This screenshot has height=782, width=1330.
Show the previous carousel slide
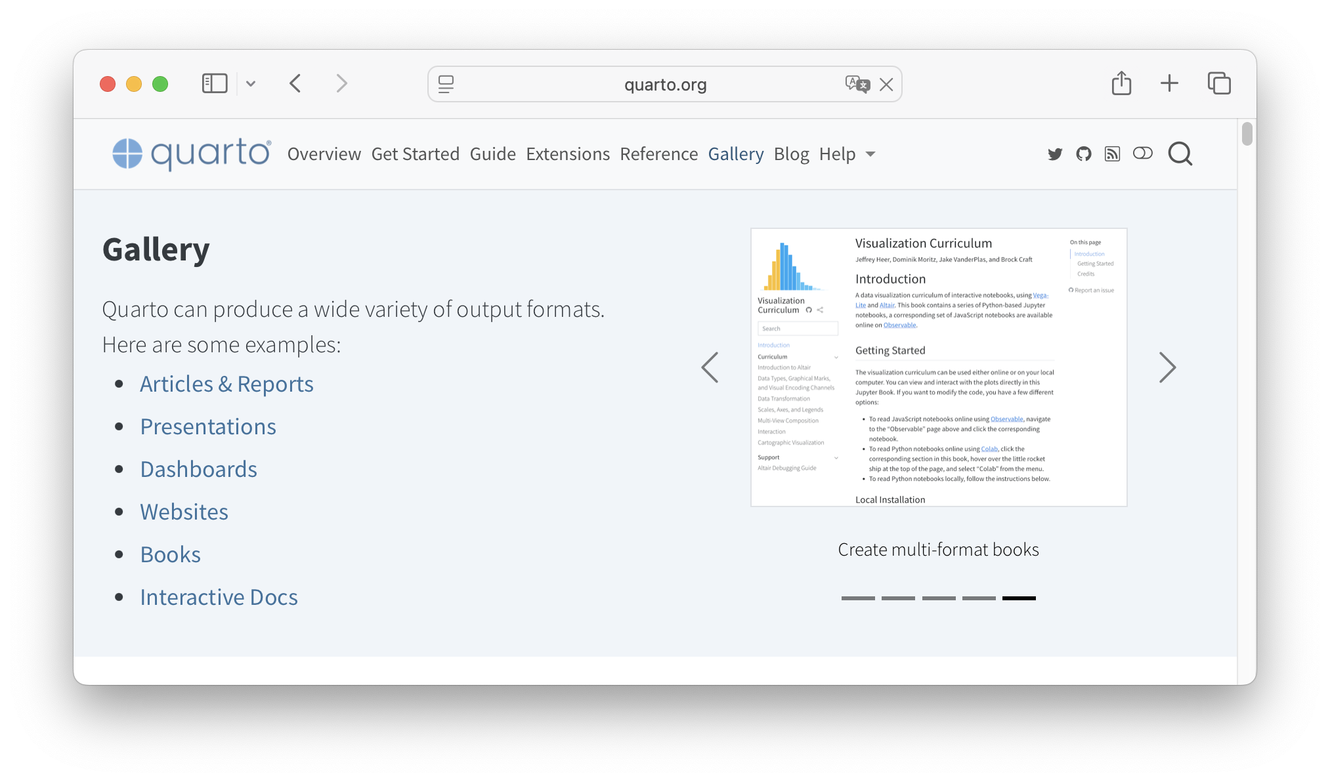tap(710, 367)
